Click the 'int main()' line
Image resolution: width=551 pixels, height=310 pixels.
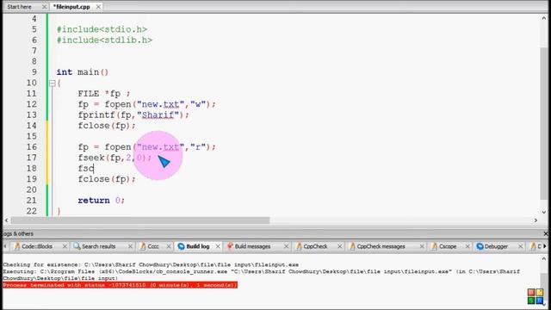click(x=83, y=72)
